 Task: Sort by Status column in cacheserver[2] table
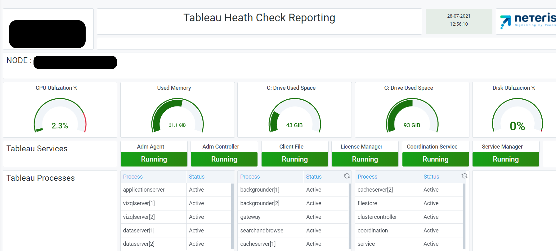pos(431,177)
